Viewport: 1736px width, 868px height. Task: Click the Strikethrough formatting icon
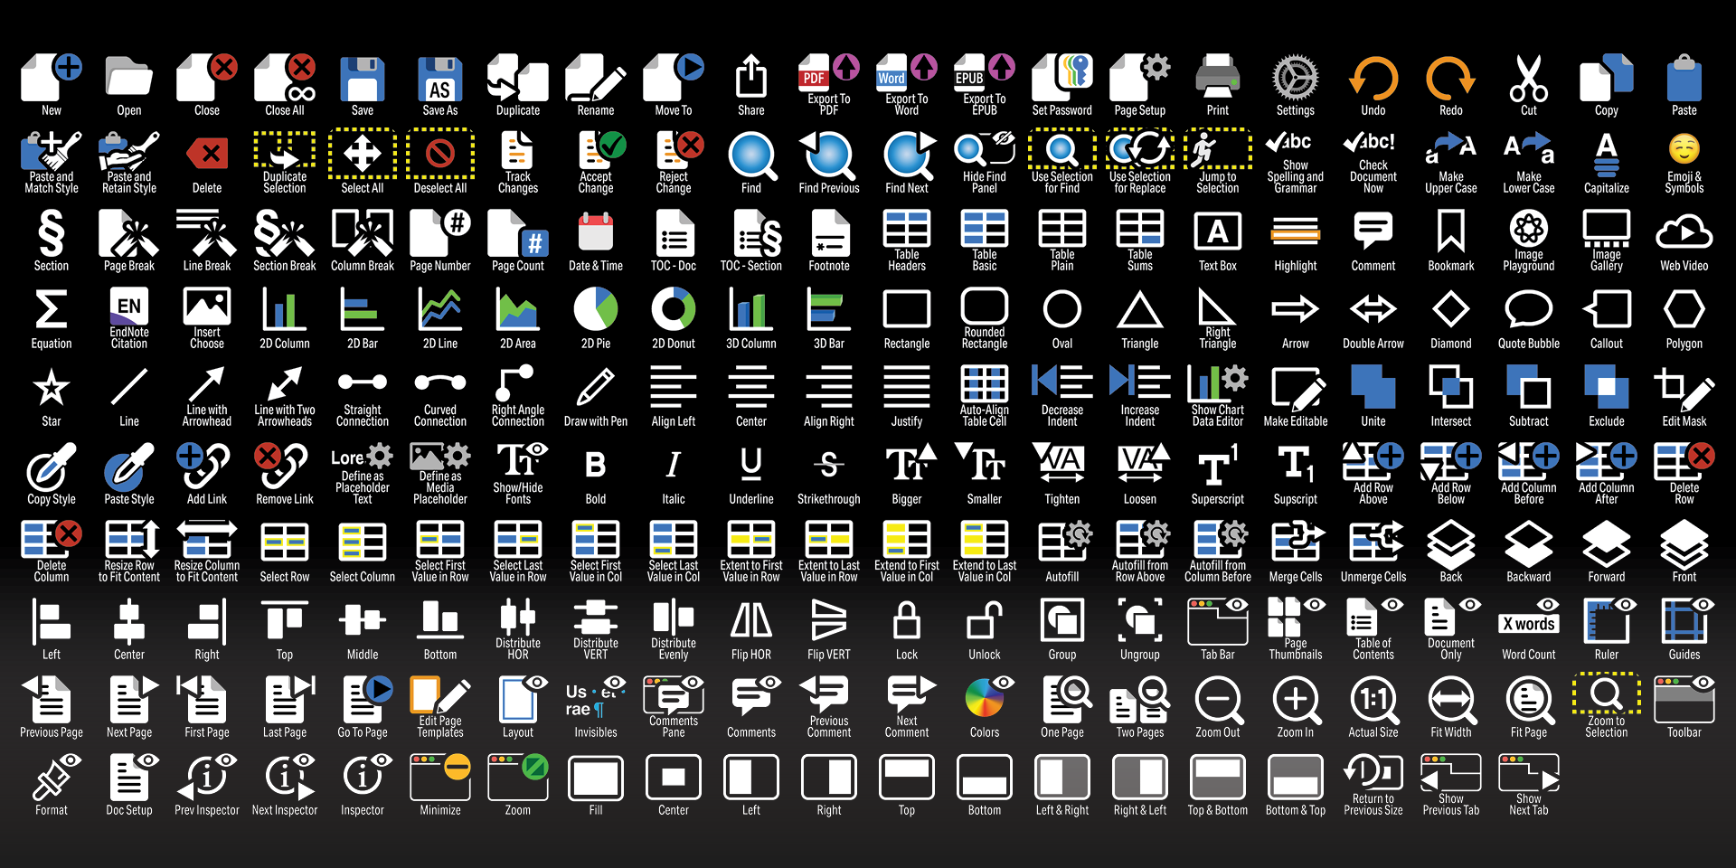(829, 467)
